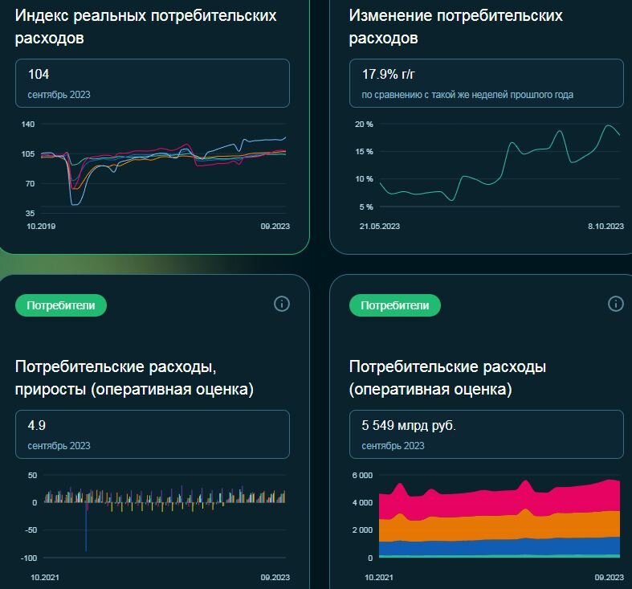The height and width of the screenshot is (589, 632).
Task: Click the orange band in the stacked area chart
Action: (499, 528)
